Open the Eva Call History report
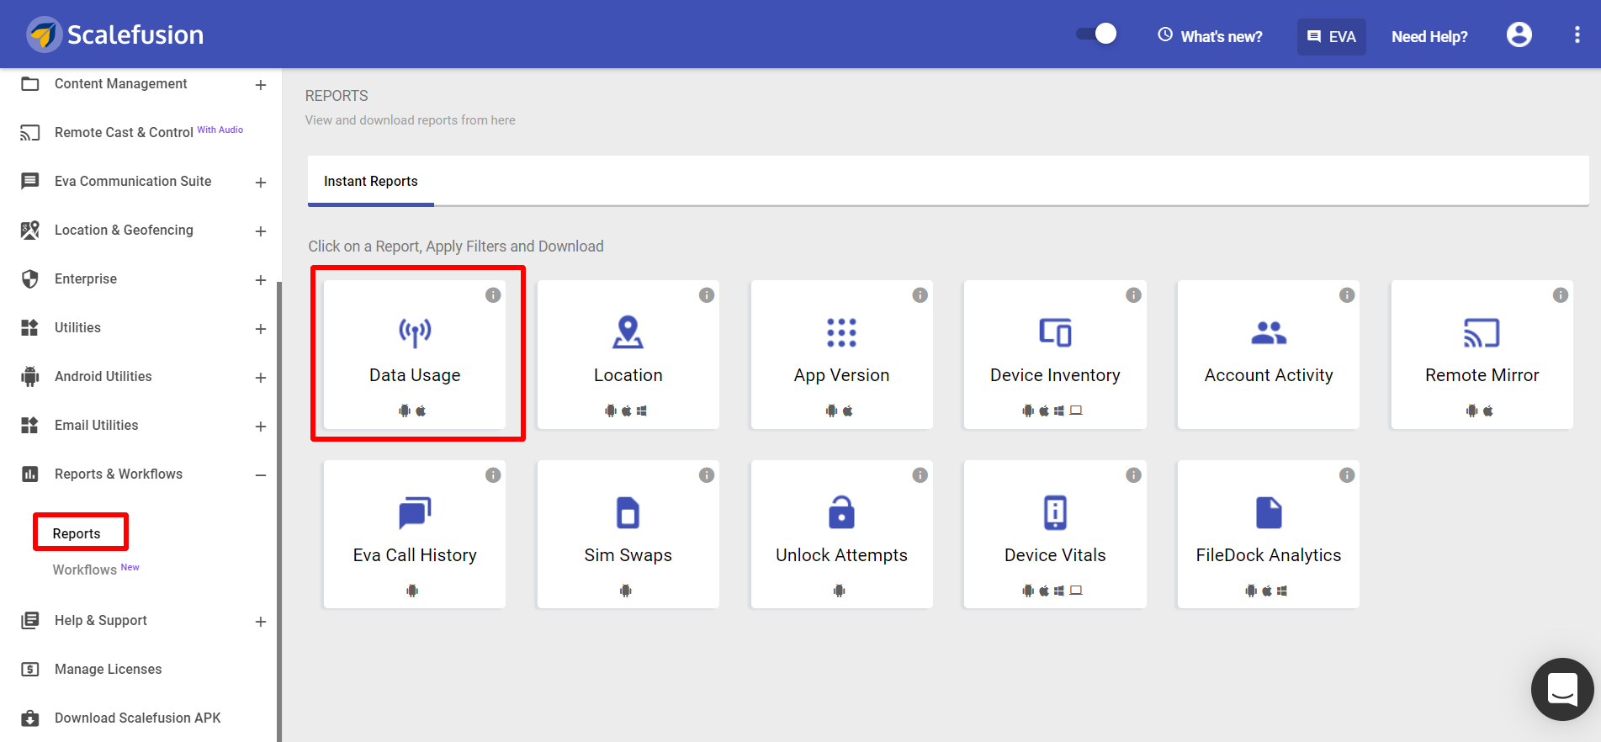Screen dimensions: 1601x742 (415, 534)
